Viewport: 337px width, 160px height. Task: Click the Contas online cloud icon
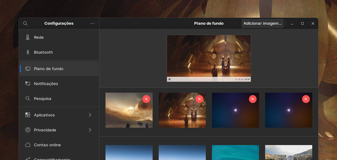[28, 145]
